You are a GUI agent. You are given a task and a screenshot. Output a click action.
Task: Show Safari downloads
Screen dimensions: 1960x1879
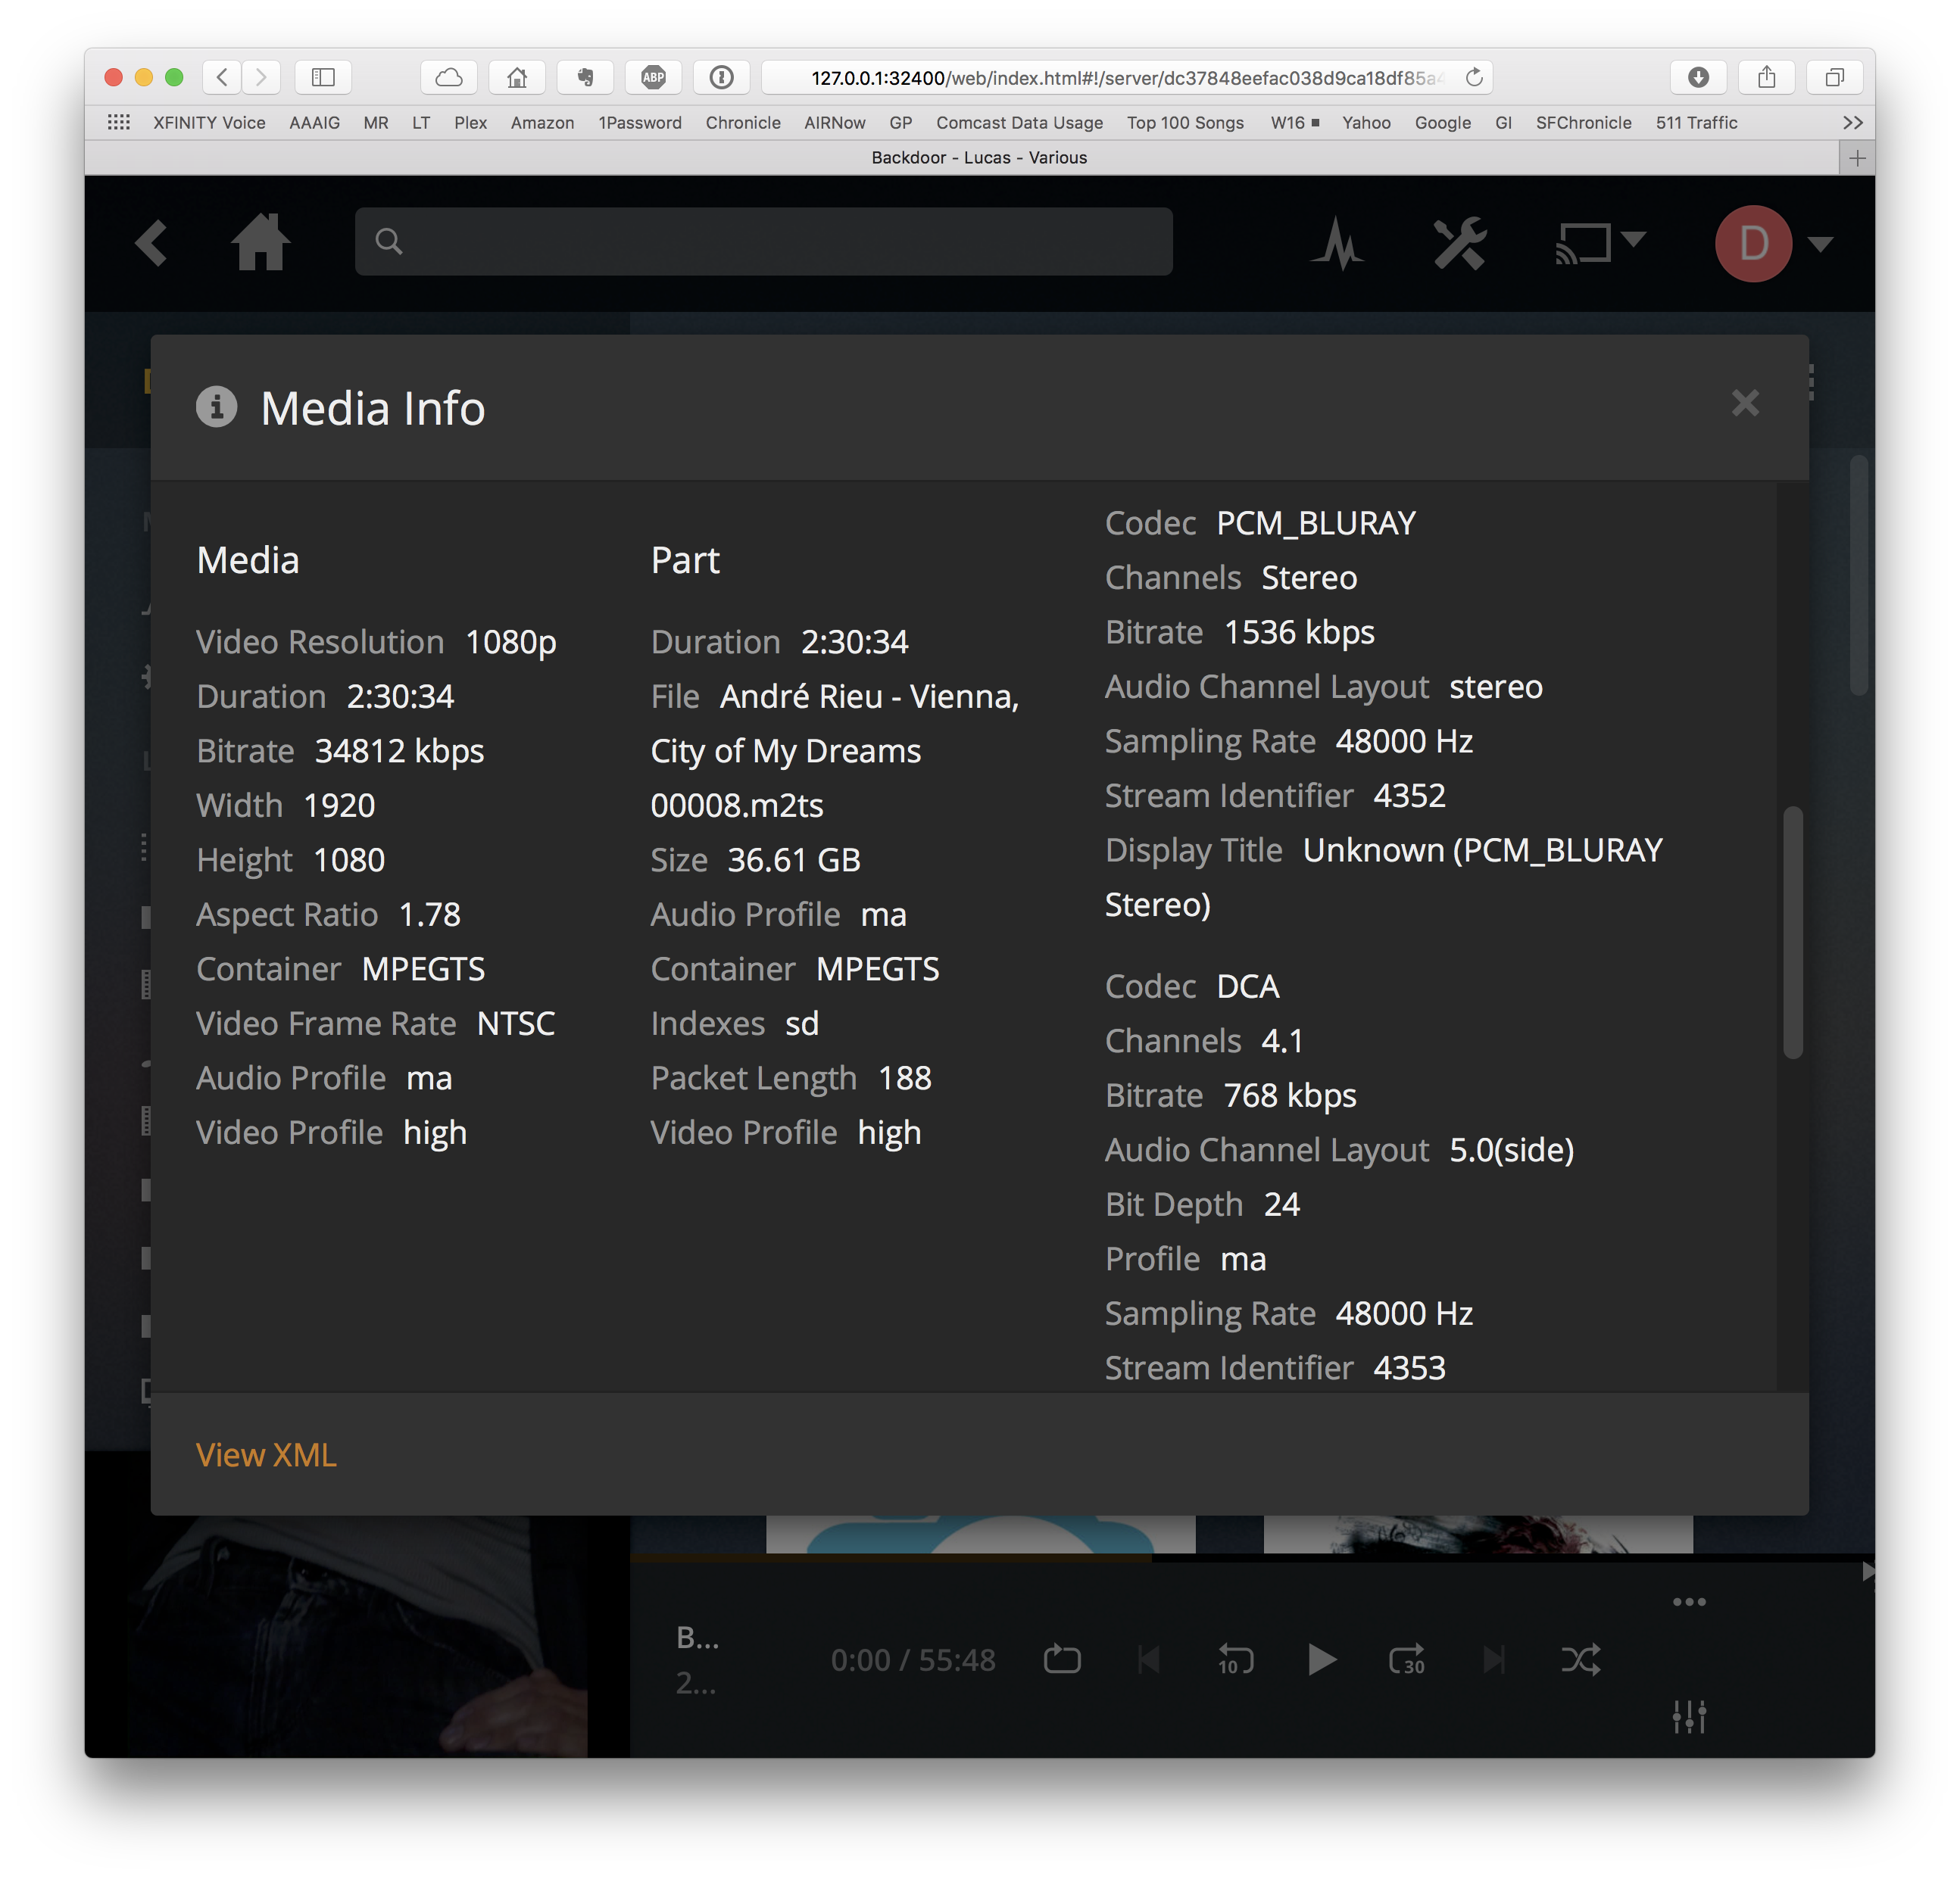point(1698,77)
